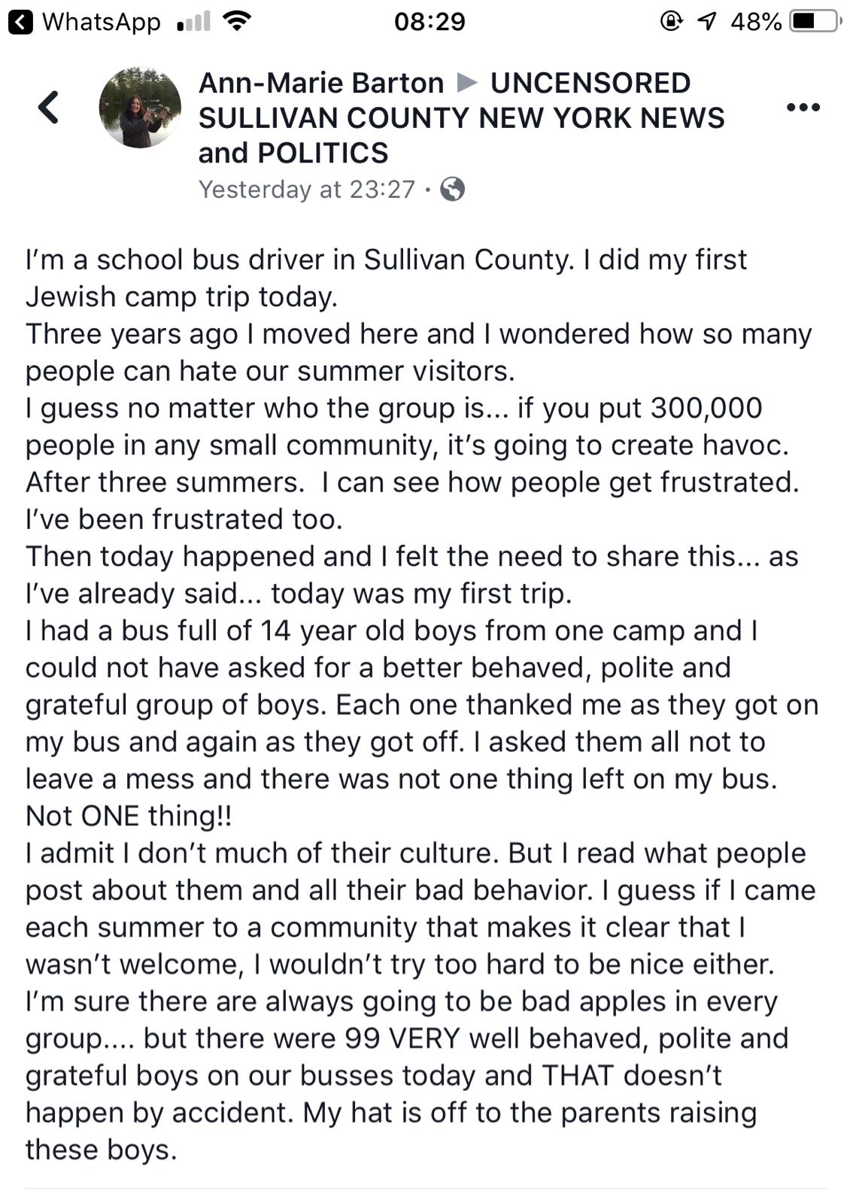
Task: Open Ann-Marie Barton's profile name link
Action: pos(321,83)
